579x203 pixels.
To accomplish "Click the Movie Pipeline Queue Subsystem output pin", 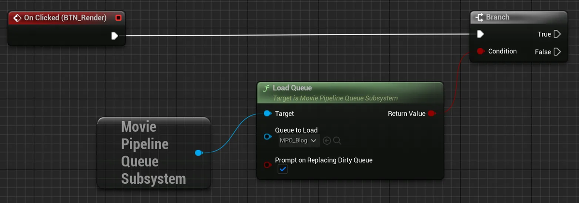I will 198,153.
